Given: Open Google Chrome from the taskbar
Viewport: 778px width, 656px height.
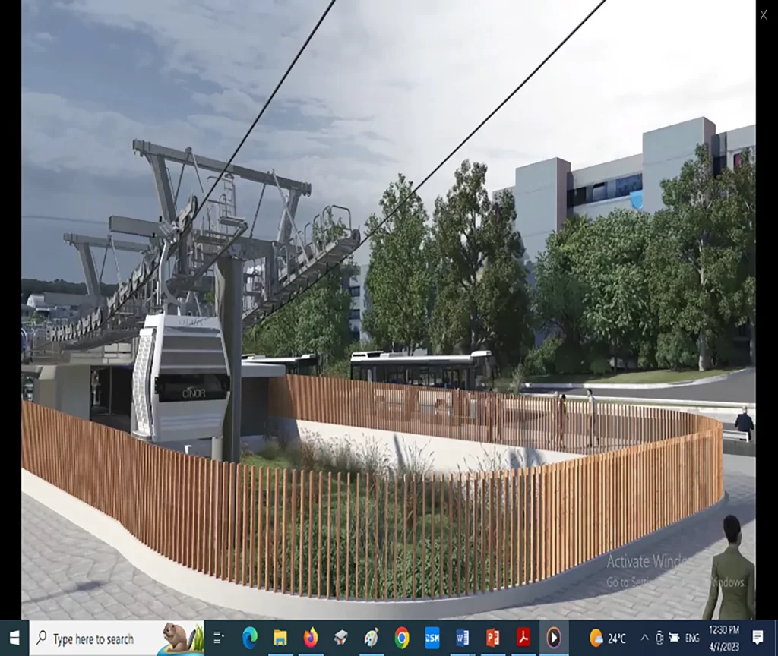Looking at the screenshot, I should click(x=402, y=638).
